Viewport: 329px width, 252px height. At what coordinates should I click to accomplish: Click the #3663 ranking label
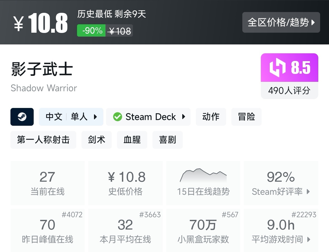pyautogui.click(x=150, y=215)
